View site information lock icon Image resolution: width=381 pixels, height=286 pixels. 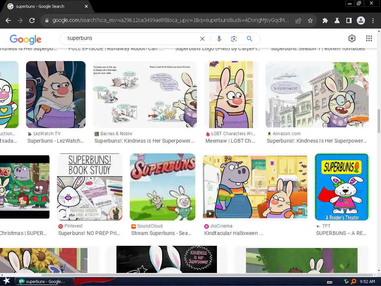(47, 21)
